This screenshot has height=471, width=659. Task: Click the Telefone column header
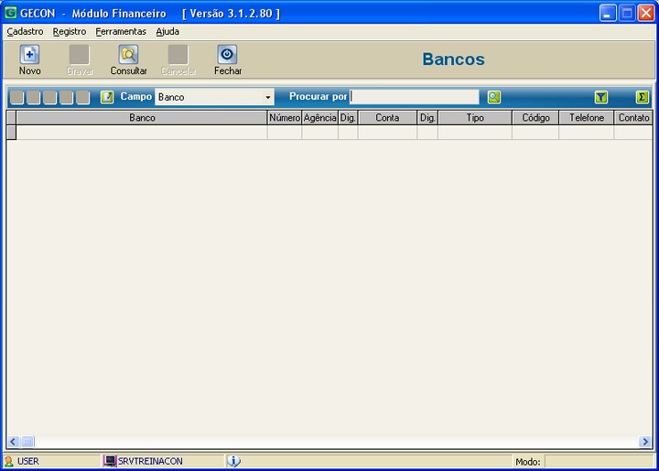tap(586, 118)
